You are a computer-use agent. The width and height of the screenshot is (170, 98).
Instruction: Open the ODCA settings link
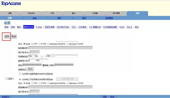(x=129, y=27)
